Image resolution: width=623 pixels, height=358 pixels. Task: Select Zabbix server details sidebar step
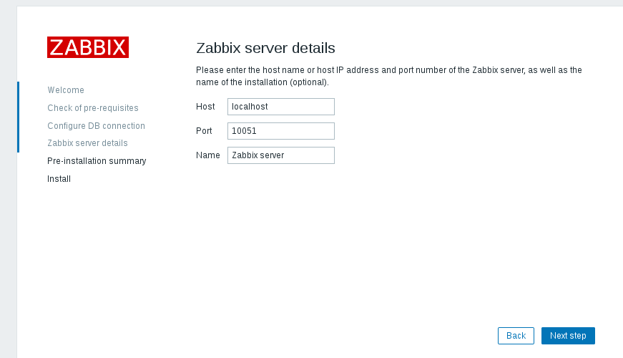[87, 143]
